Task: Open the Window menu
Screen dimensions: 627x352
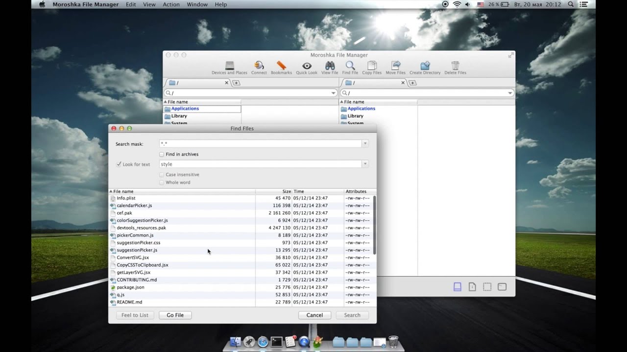Action: 197,4
